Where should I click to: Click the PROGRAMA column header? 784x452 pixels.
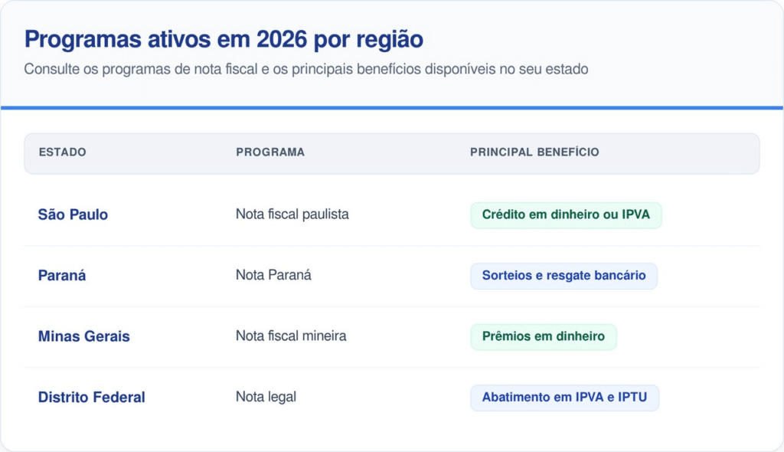pyautogui.click(x=269, y=152)
